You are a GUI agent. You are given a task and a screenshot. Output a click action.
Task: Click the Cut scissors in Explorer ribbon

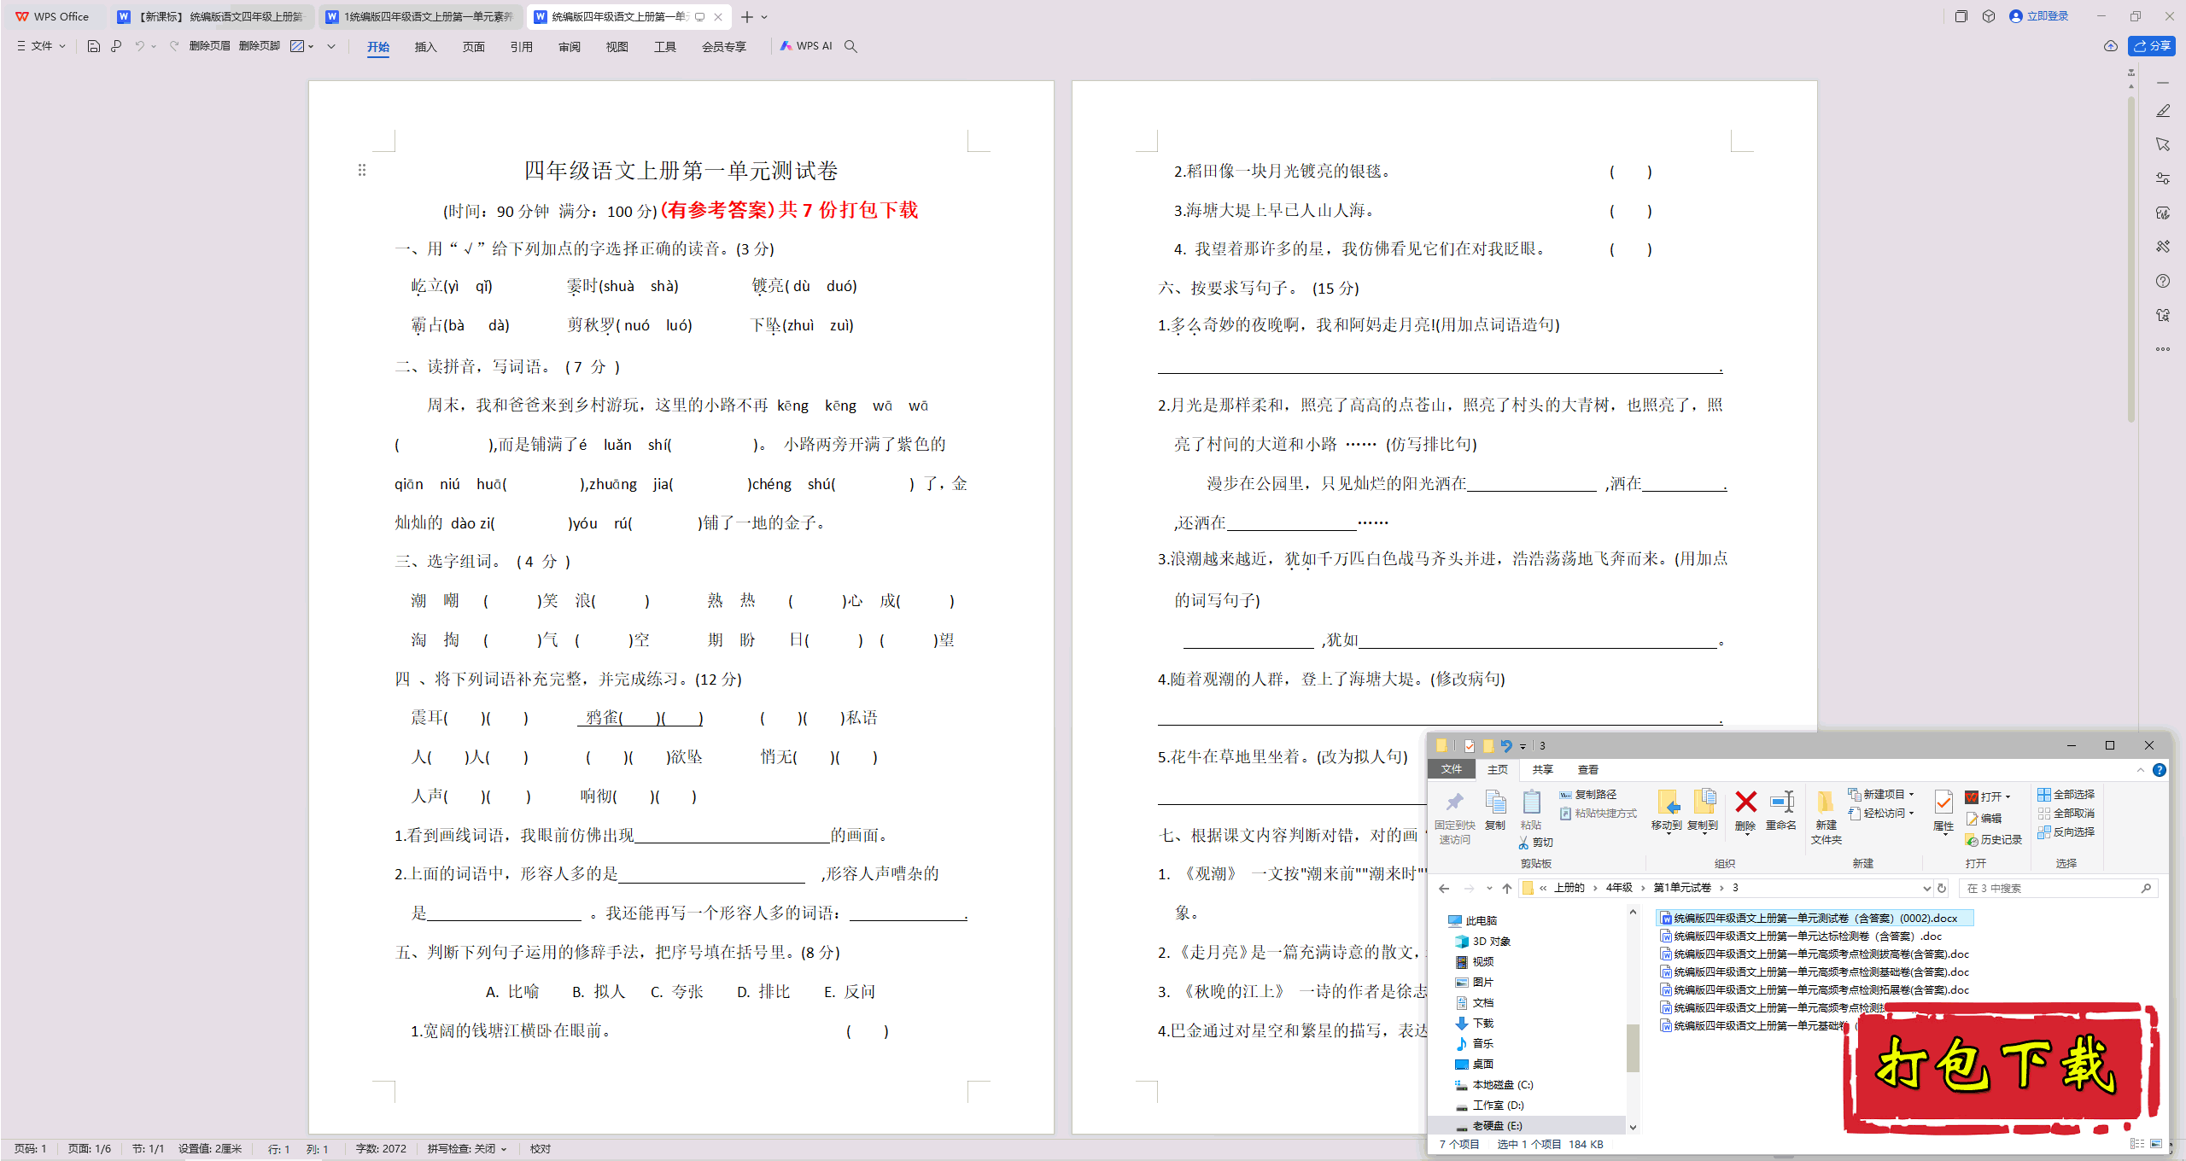tap(1536, 843)
